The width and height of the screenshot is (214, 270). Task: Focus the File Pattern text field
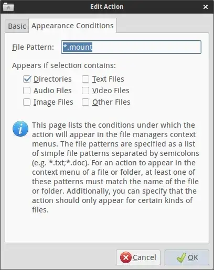[x=131, y=47]
